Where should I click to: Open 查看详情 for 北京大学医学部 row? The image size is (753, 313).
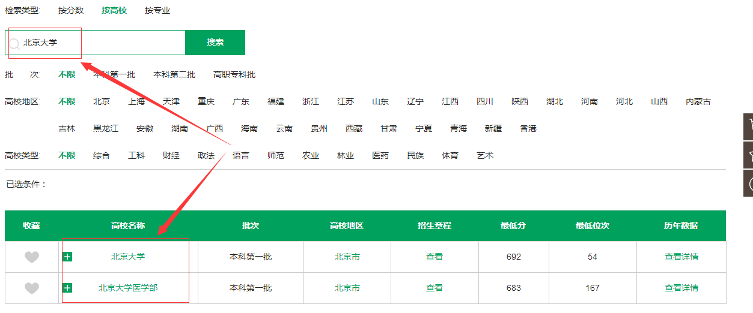point(681,288)
